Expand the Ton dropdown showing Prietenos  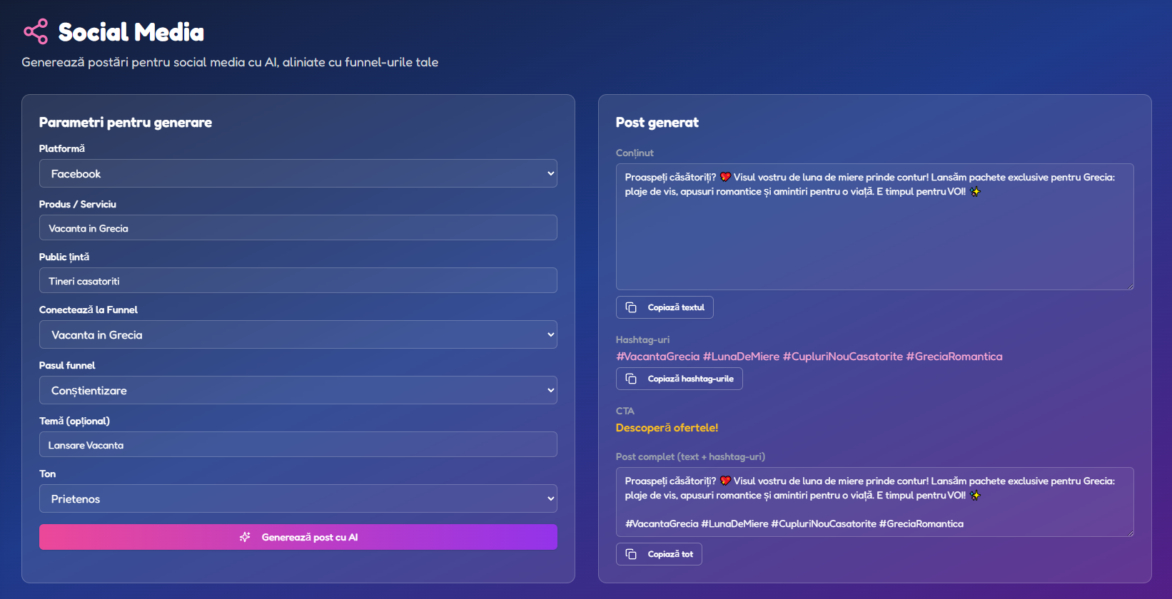(298, 498)
